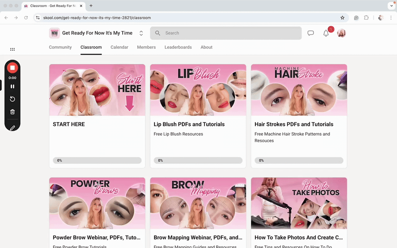Screen dimensions: 397x248
Task: Click Brow Mapping Webinar course title
Action: (198, 238)
